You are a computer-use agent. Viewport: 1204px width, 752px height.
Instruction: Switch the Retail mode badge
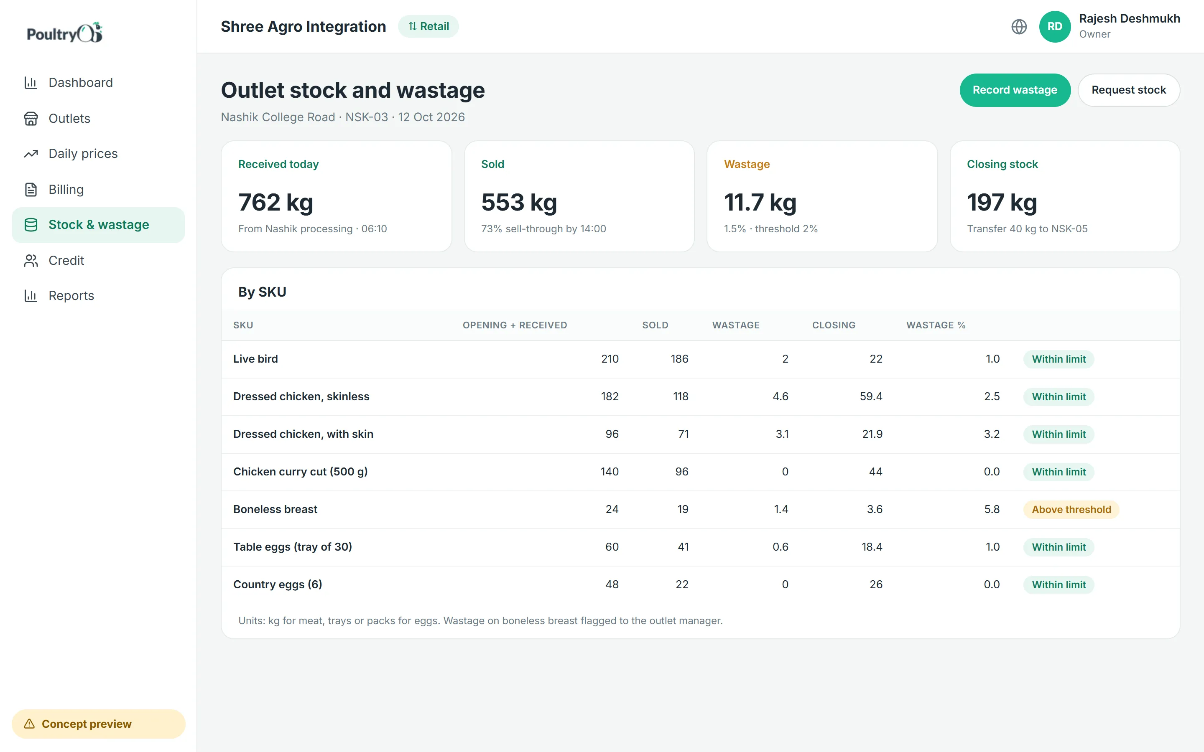pos(429,26)
